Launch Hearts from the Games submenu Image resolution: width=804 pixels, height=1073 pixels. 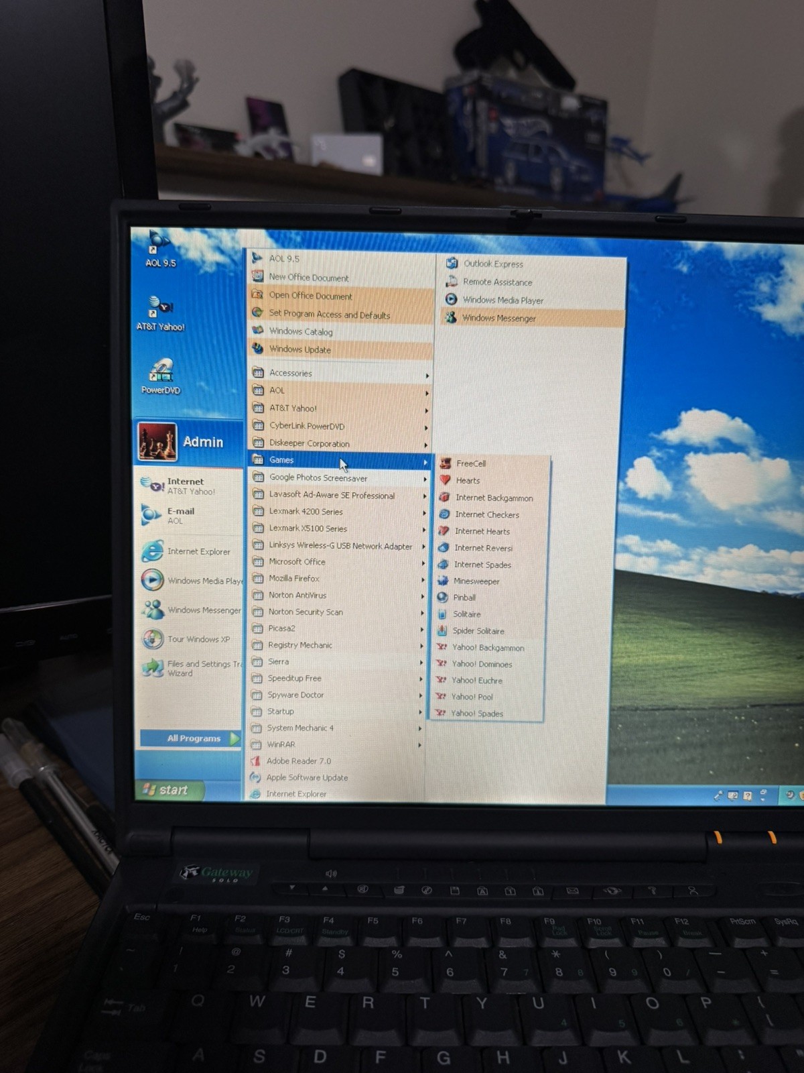492,481
